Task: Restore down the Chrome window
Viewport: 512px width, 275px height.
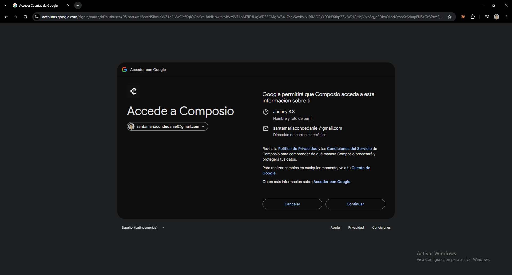Action: [494, 5]
